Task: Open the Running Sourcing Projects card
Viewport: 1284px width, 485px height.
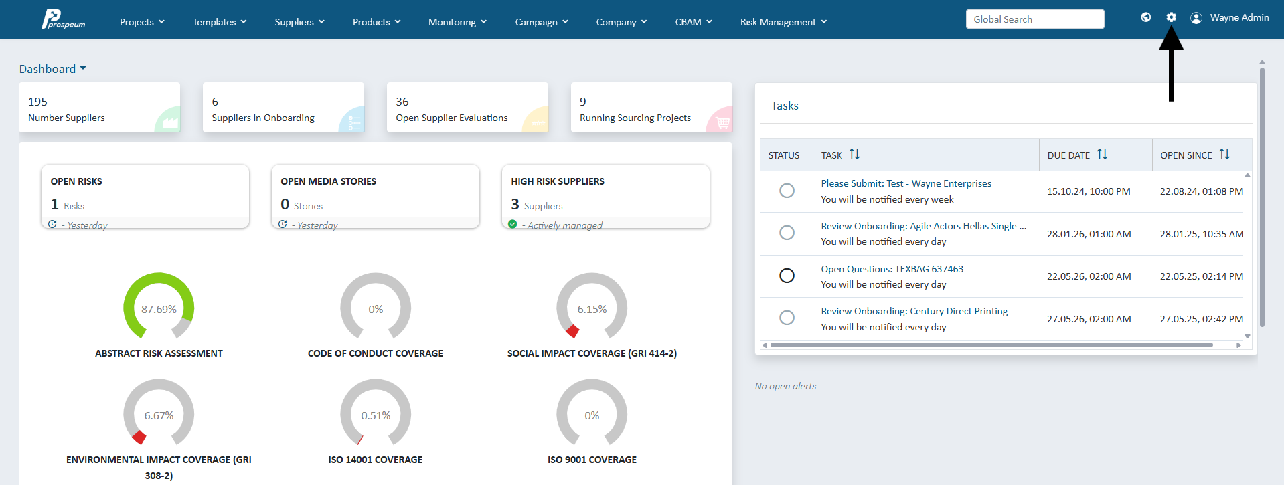Action: 651,107
